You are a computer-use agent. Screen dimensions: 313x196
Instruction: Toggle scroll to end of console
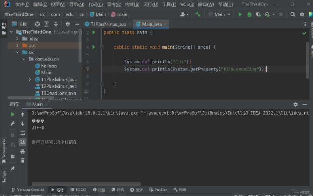point(22,142)
